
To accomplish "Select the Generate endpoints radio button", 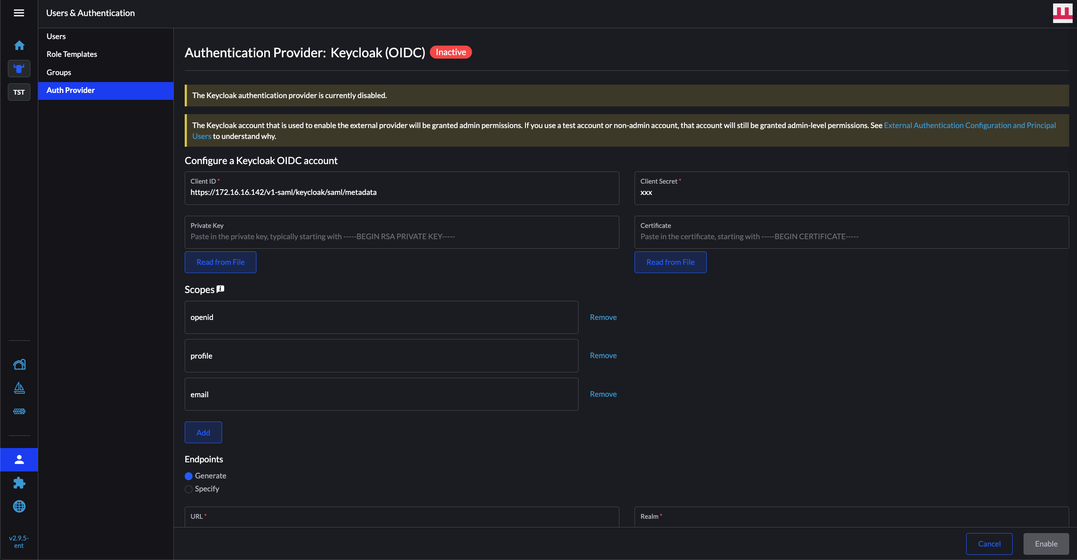I will click(x=189, y=476).
